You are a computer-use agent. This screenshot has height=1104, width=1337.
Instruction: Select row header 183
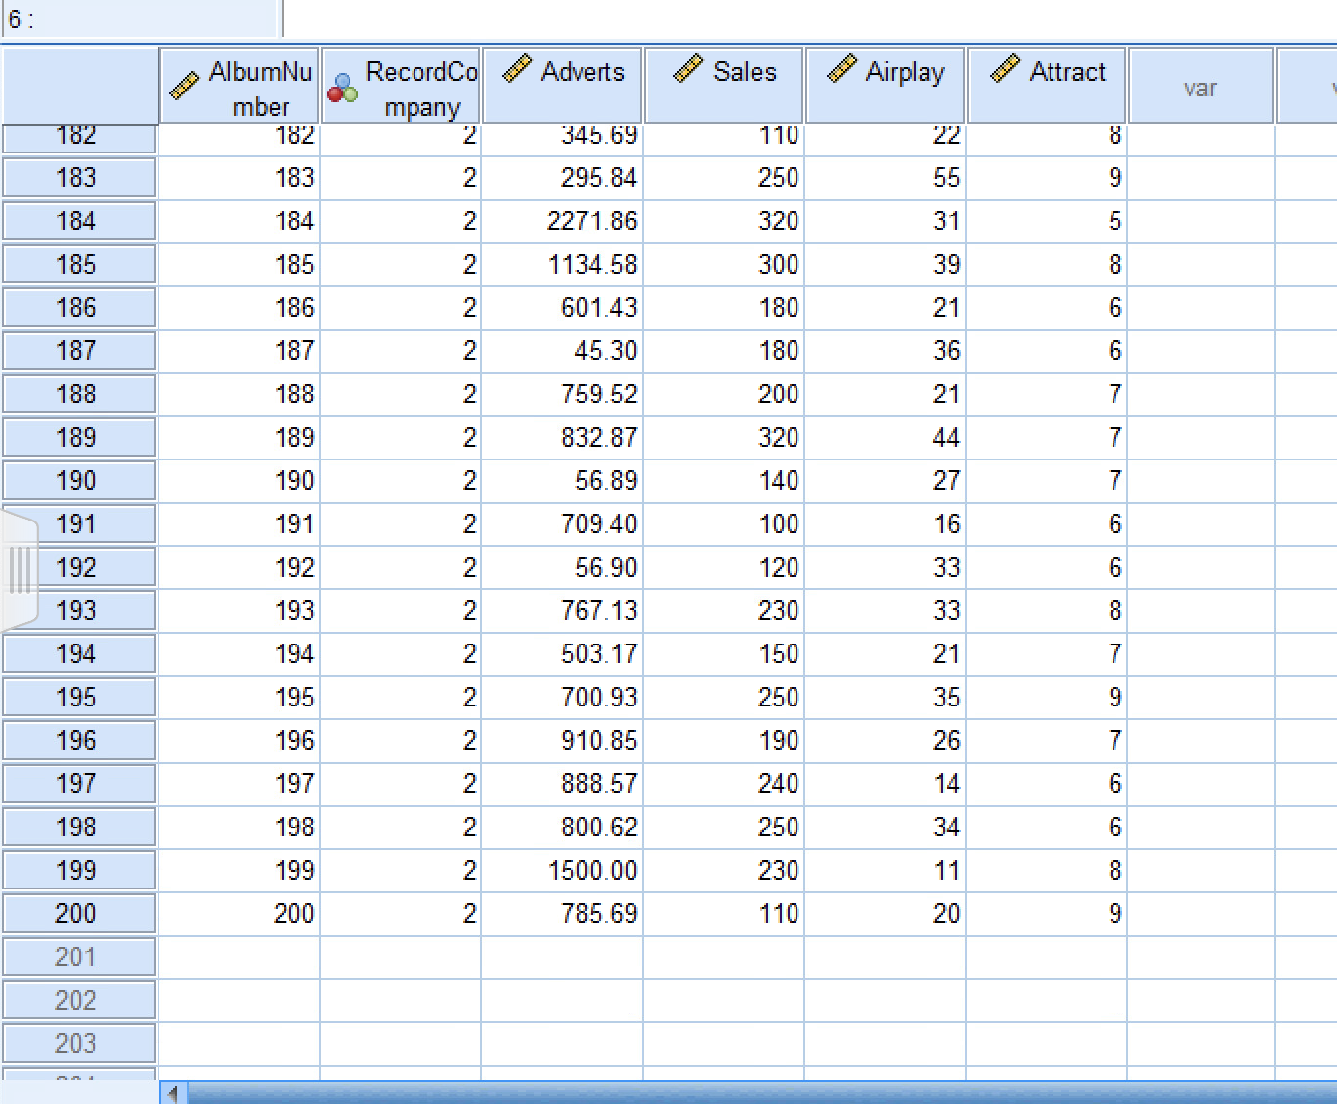coord(79,178)
